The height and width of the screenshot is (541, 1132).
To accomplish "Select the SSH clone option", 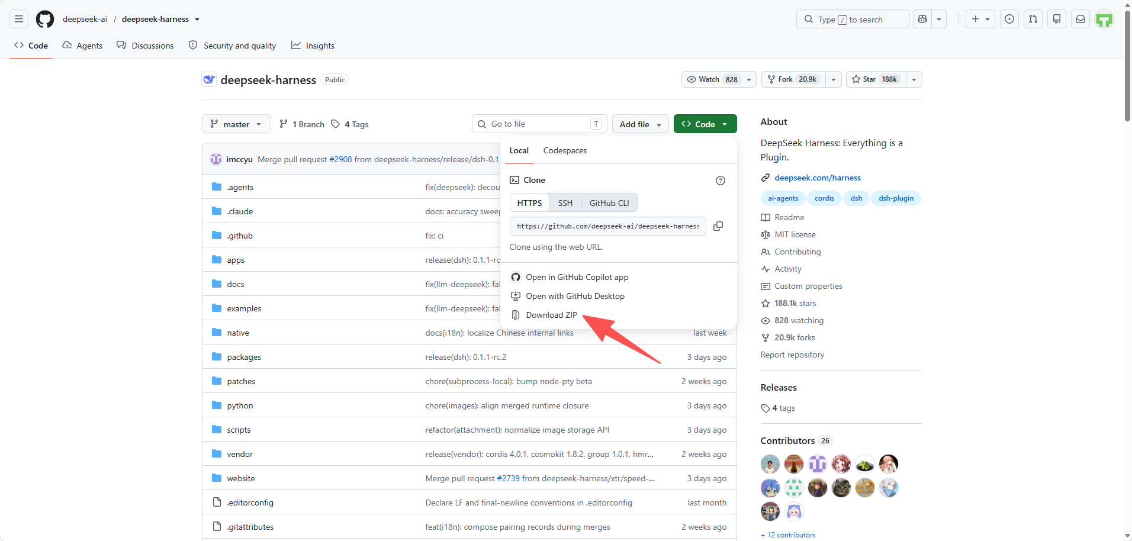I will [x=565, y=203].
